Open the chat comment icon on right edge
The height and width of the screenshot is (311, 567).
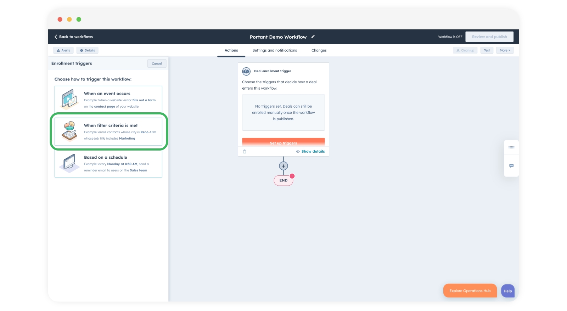coord(511,166)
